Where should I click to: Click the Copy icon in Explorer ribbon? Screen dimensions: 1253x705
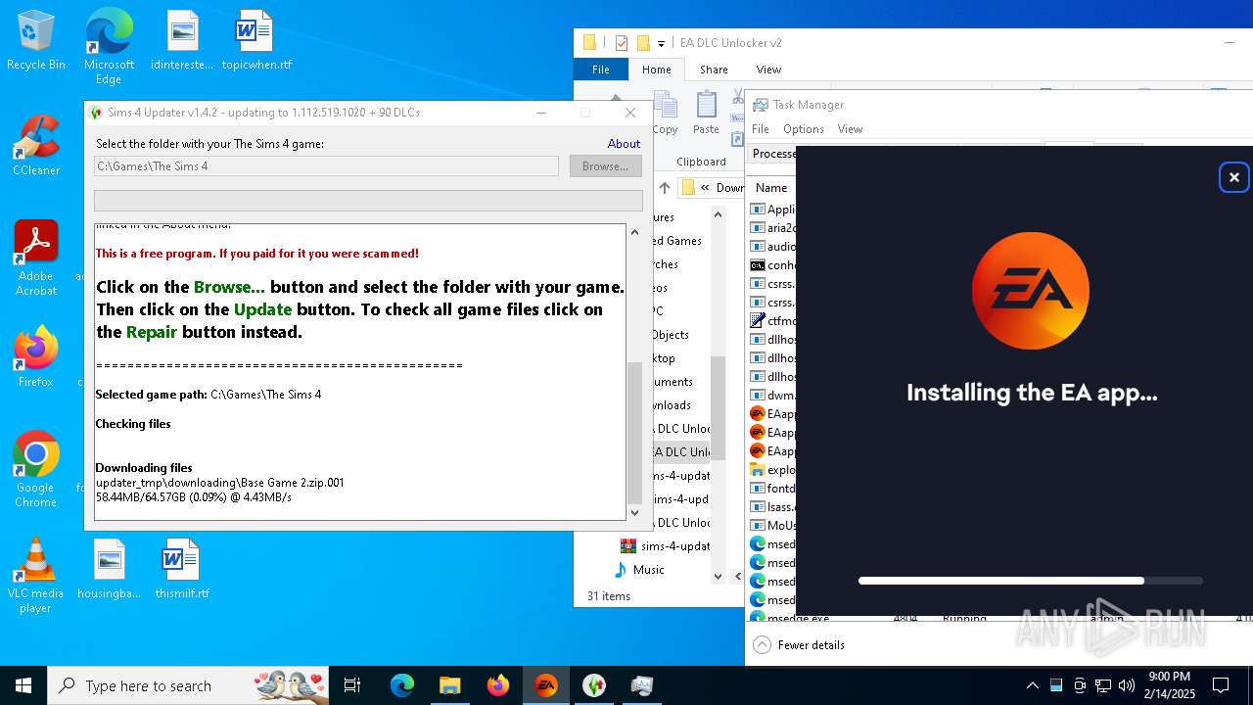coord(666,113)
